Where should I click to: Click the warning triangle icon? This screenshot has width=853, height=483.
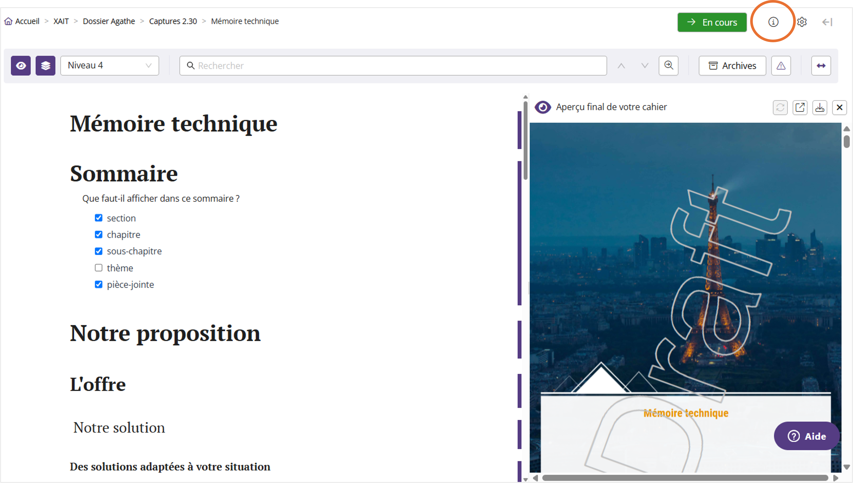[x=781, y=66]
